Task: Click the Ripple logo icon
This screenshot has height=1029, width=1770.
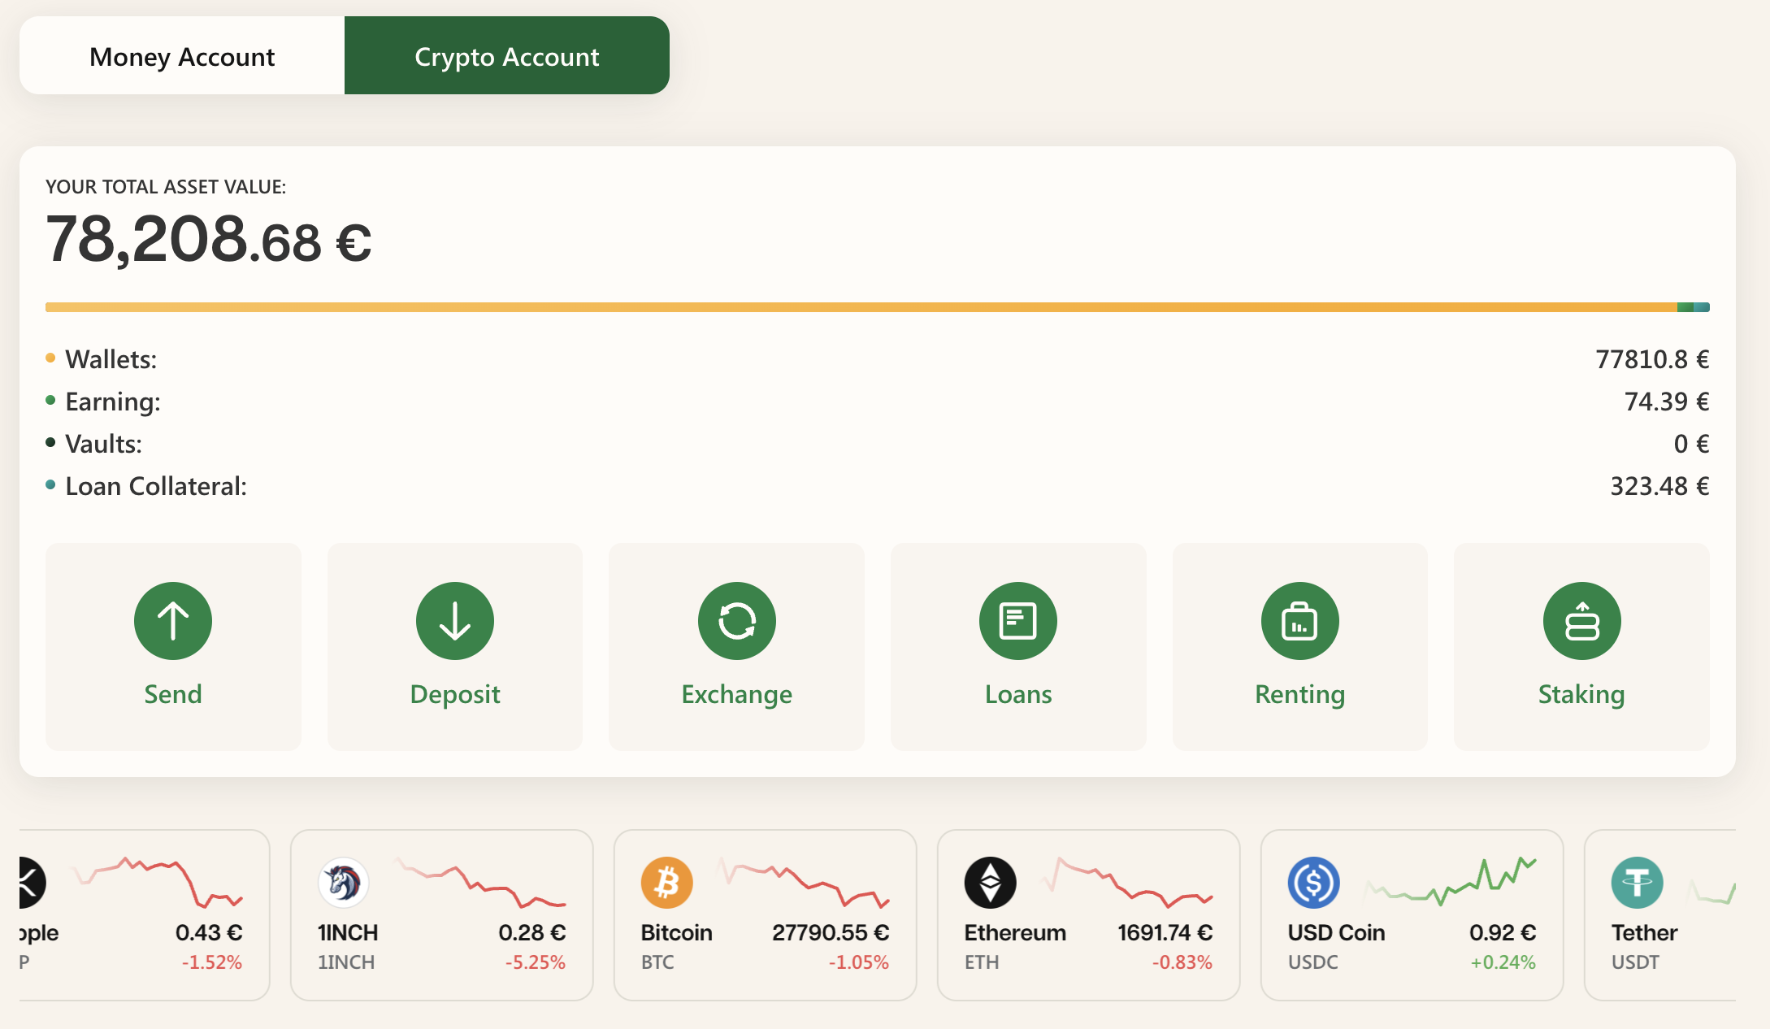Action: (x=33, y=883)
